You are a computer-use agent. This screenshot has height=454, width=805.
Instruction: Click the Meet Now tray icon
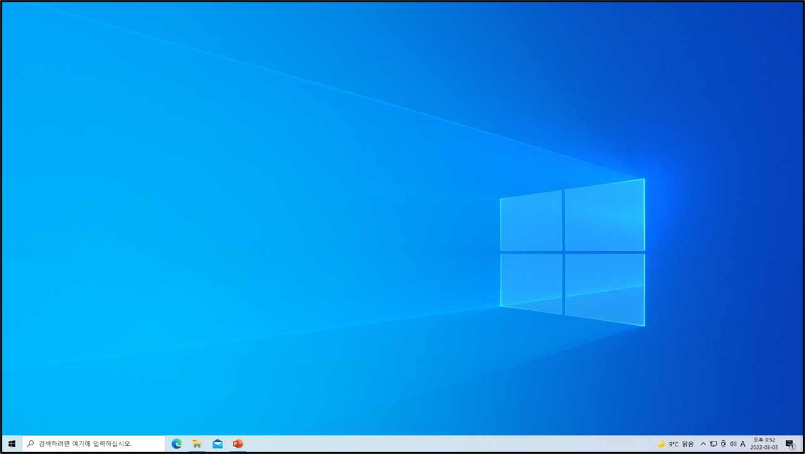tap(723, 444)
